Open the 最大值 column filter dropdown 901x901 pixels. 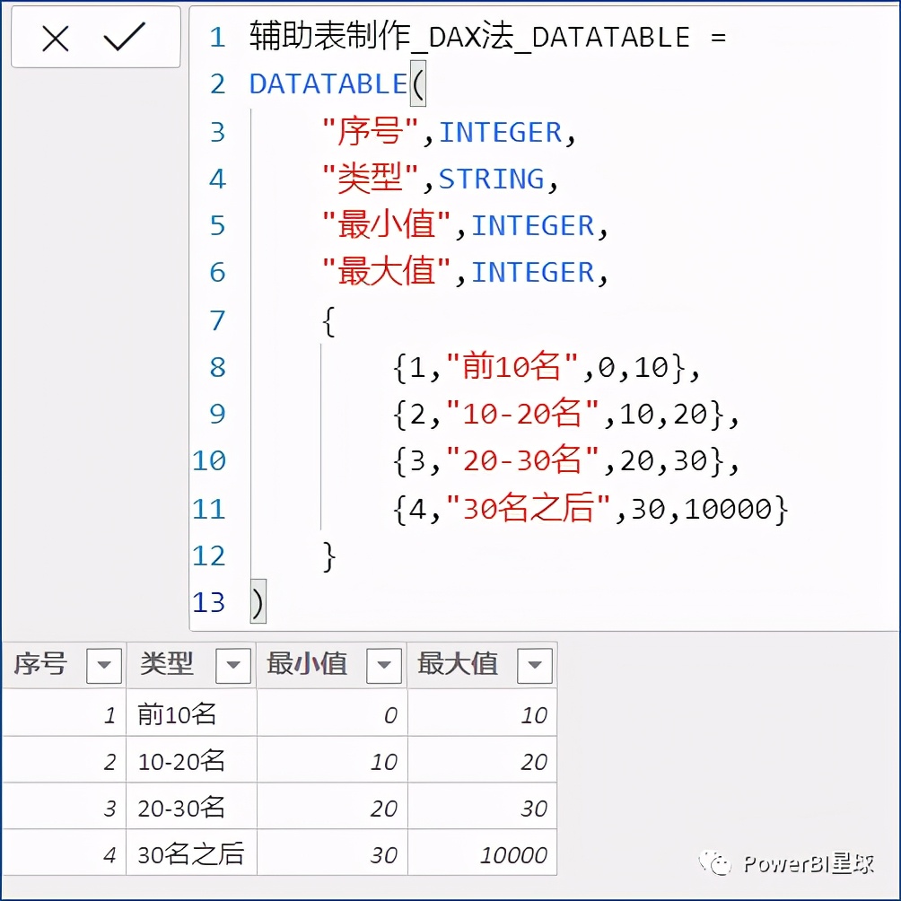coord(534,665)
